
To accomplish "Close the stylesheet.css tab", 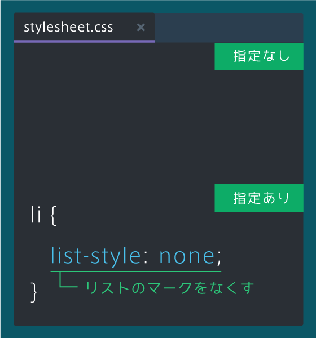I will 141,28.
